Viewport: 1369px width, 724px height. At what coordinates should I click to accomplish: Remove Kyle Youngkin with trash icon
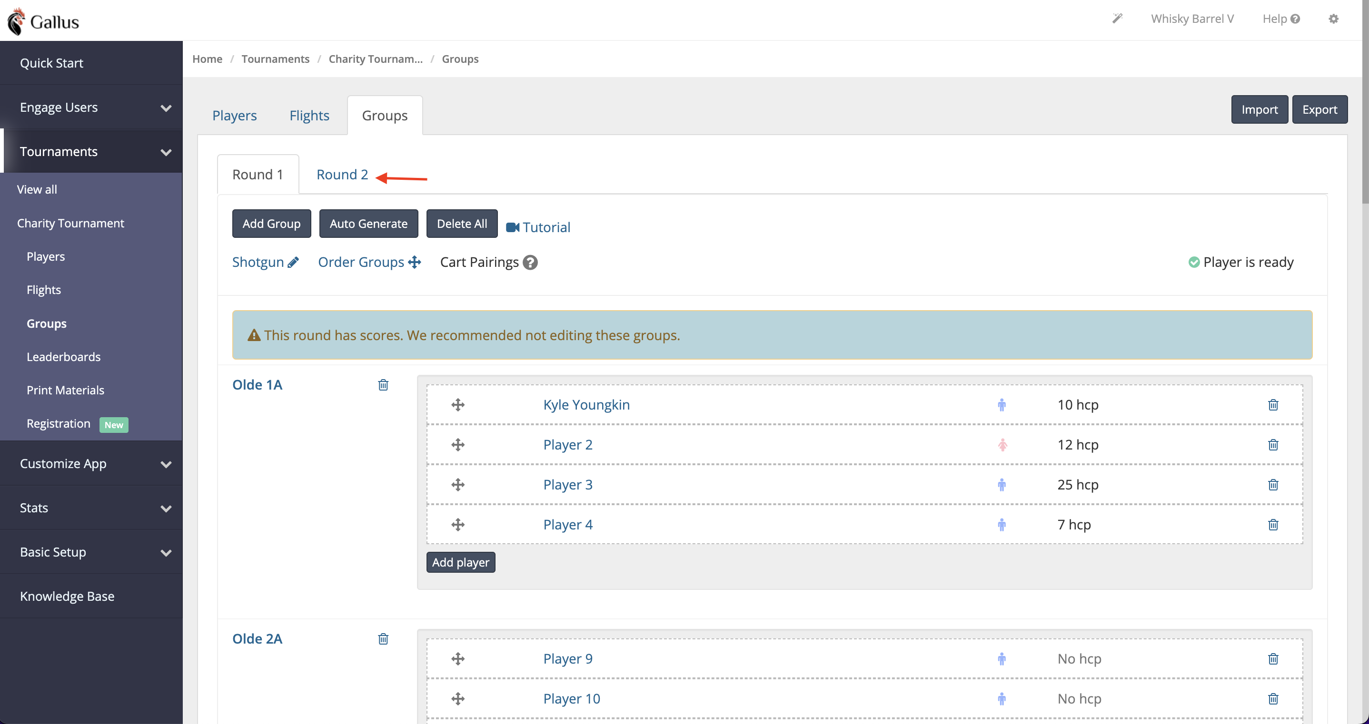coord(1273,405)
